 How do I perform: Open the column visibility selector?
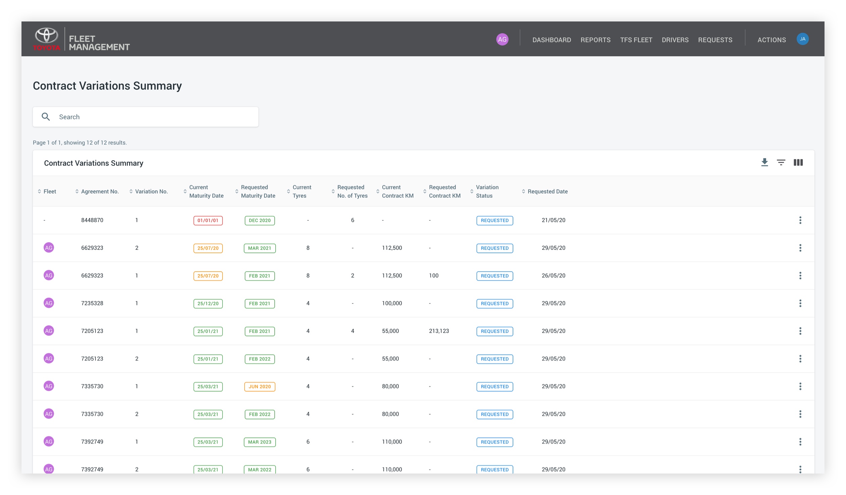[x=798, y=163]
